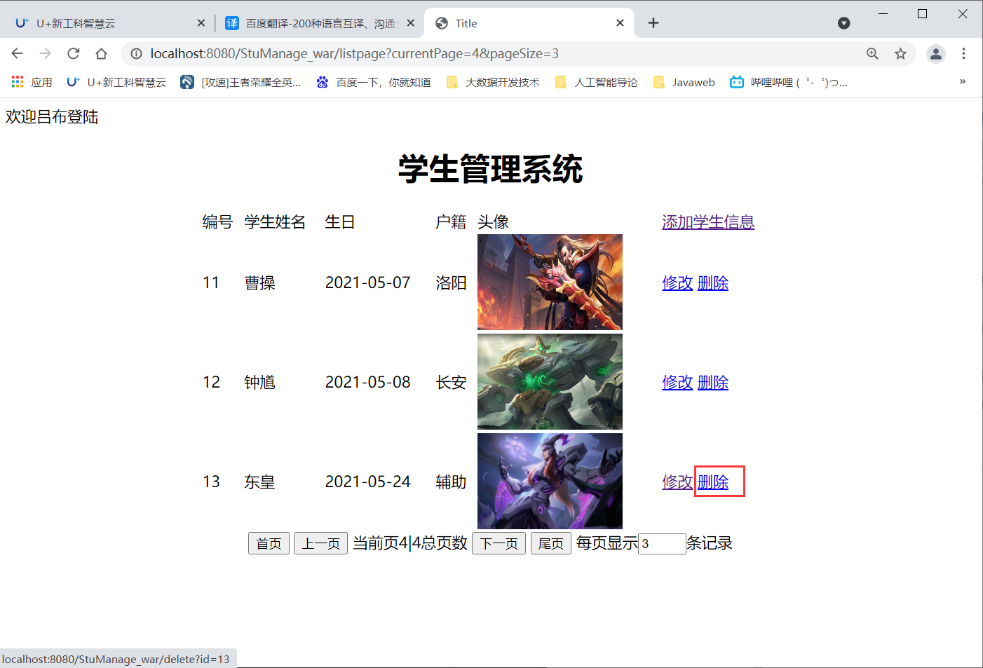
Task: Click 删除 for student 东皇
Action: 713,482
